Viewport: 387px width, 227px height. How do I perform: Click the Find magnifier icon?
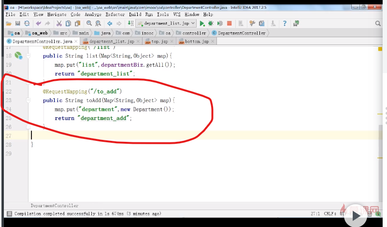[89, 24]
